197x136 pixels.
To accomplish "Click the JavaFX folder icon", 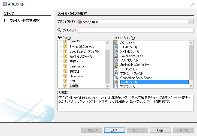I will [65, 42].
